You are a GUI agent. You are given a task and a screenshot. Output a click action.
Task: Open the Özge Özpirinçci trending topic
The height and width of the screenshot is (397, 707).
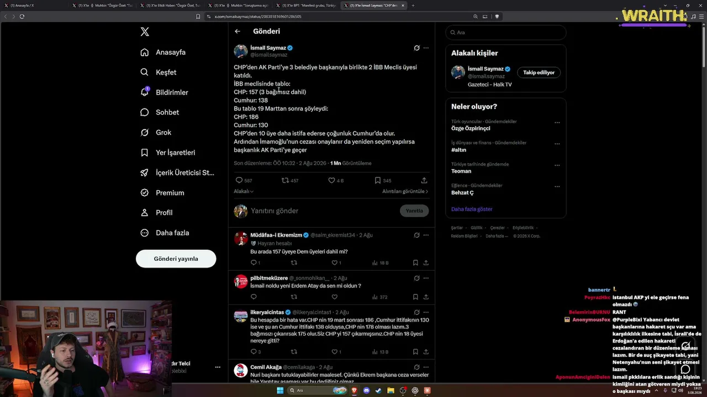[x=471, y=128]
